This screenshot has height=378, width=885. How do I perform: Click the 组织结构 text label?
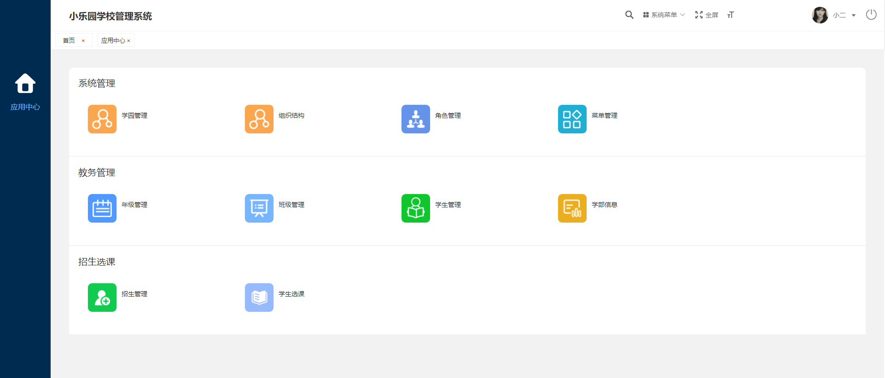pyautogui.click(x=291, y=115)
